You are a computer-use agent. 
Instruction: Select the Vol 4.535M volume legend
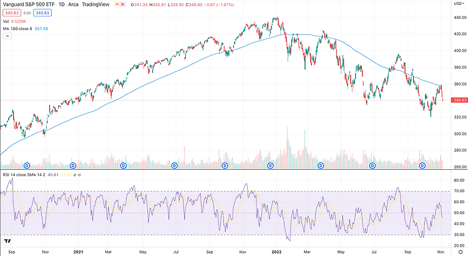pyautogui.click(x=14, y=21)
